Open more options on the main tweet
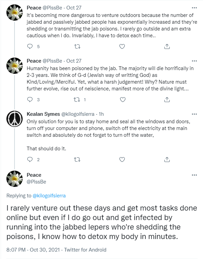The width and height of the screenshot is (203, 259). [195, 175]
